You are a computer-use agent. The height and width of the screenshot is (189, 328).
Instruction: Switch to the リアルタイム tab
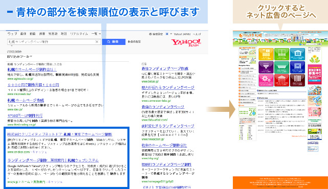point(79,34)
